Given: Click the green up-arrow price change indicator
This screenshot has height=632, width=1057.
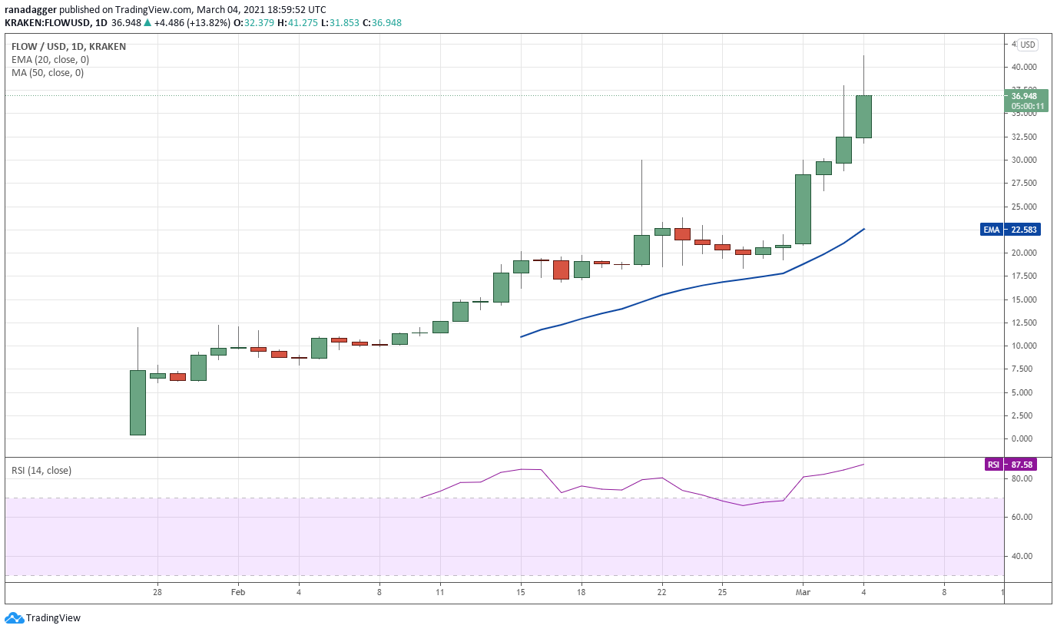Looking at the screenshot, I should (x=147, y=22).
